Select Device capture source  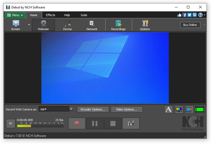67,25
